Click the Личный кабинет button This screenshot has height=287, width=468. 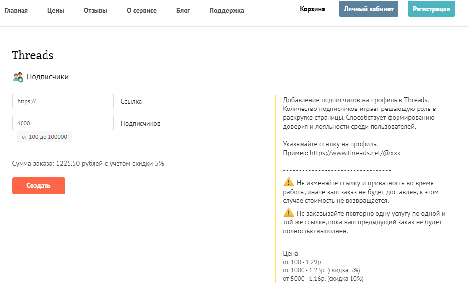(x=368, y=9)
